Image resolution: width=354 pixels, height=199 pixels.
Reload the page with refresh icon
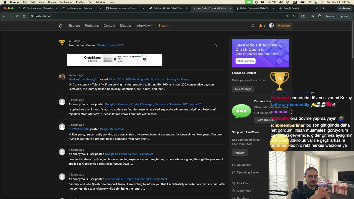[17, 16]
